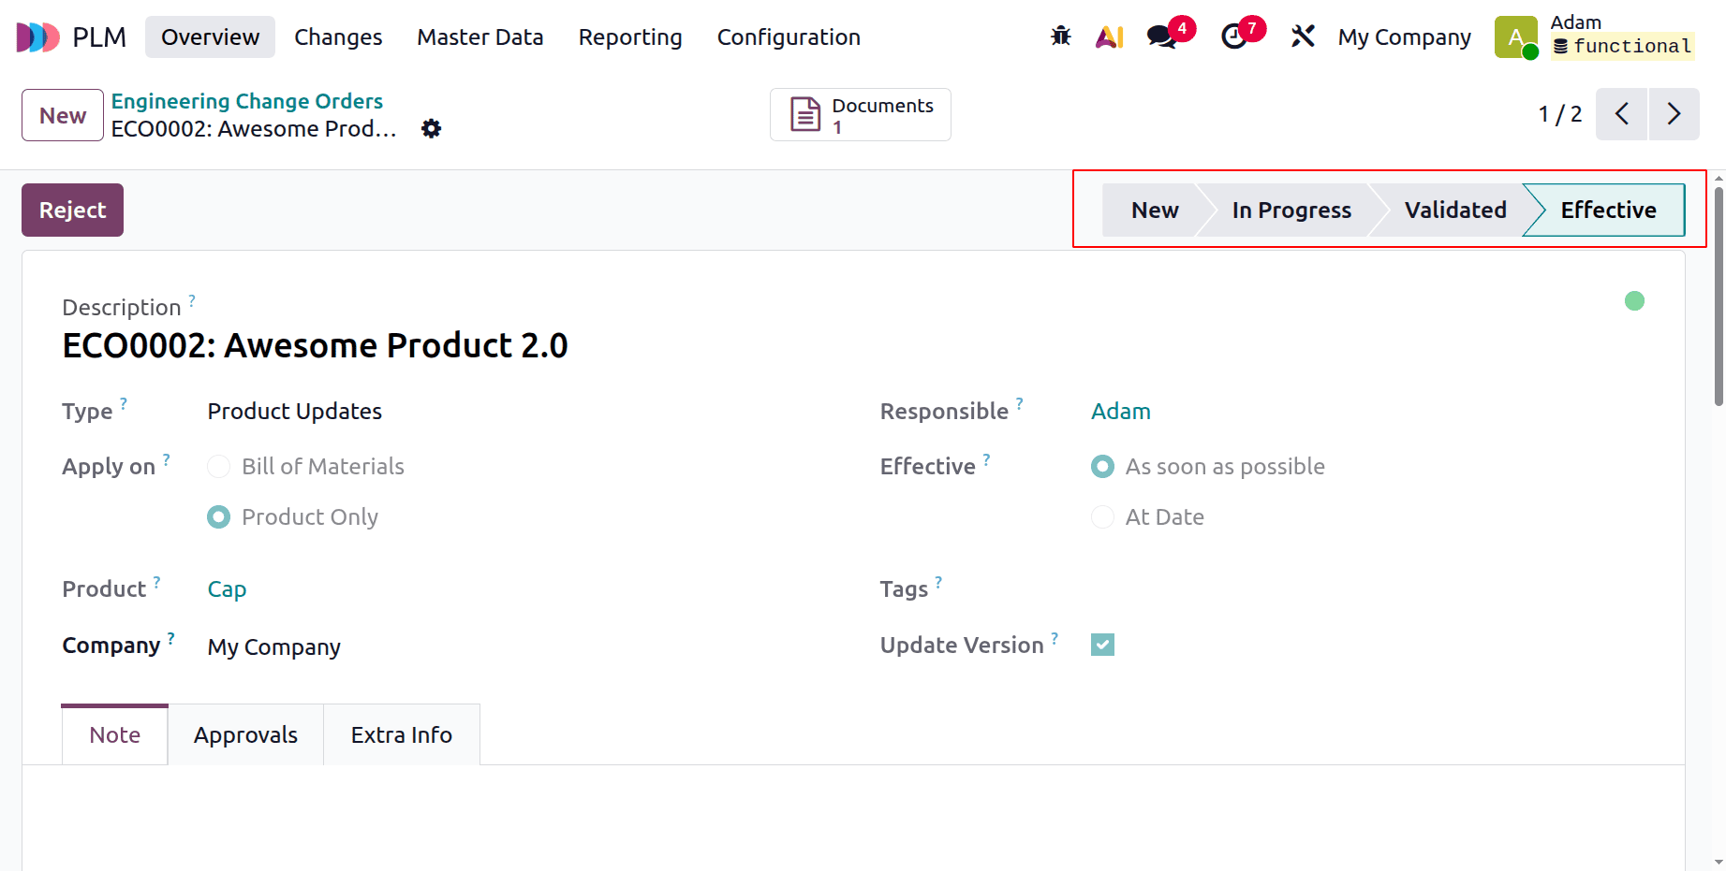Click help tooltip next to Description
The image size is (1726, 871).
(x=192, y=300)
